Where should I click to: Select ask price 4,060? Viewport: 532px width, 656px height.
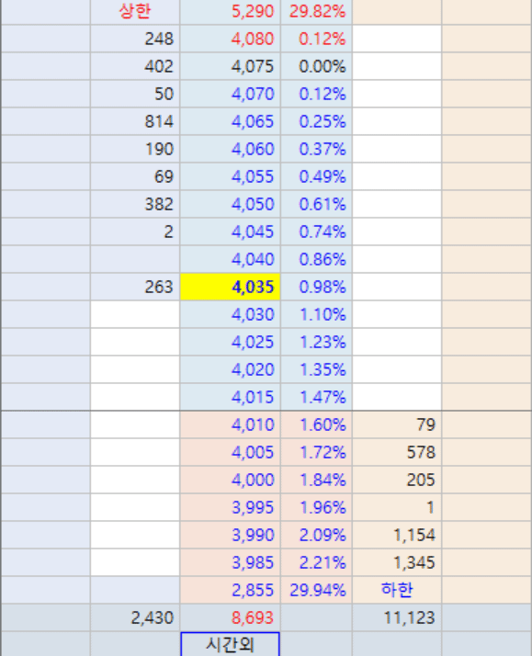(x=253, y=150)
